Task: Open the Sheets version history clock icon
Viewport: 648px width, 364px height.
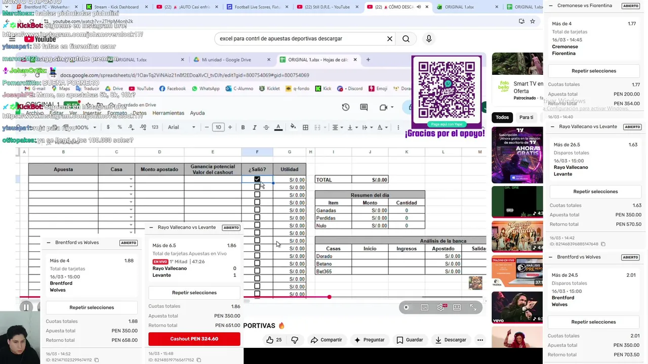Action: (x=346, y=107)
